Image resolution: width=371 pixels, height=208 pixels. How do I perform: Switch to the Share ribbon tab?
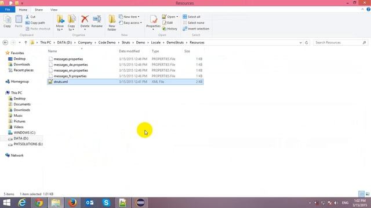click(x=39, y=10)
